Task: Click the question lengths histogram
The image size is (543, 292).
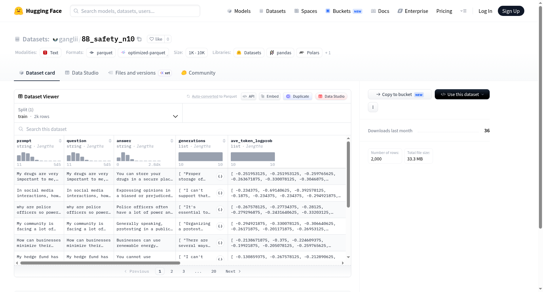Action: (x=89, y=157)
